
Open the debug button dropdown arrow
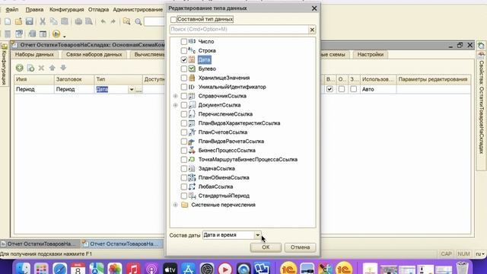click(64, 36)
